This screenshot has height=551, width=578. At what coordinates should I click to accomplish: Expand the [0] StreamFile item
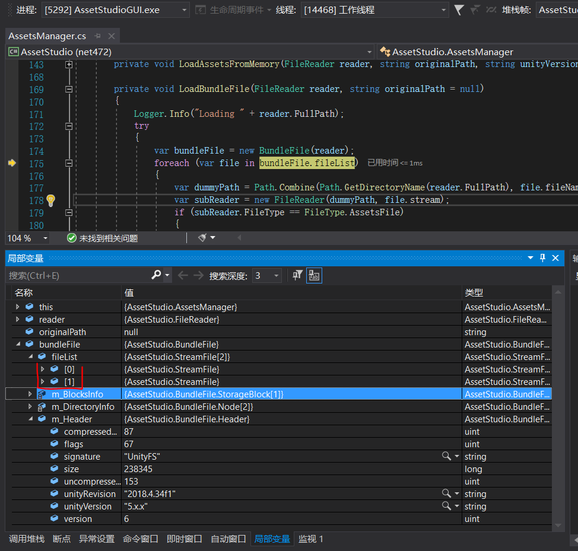[x=42, y=369]
